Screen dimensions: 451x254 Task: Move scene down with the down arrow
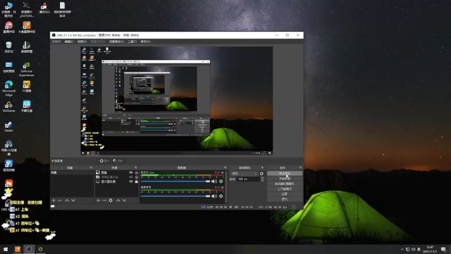pos(73,200)
